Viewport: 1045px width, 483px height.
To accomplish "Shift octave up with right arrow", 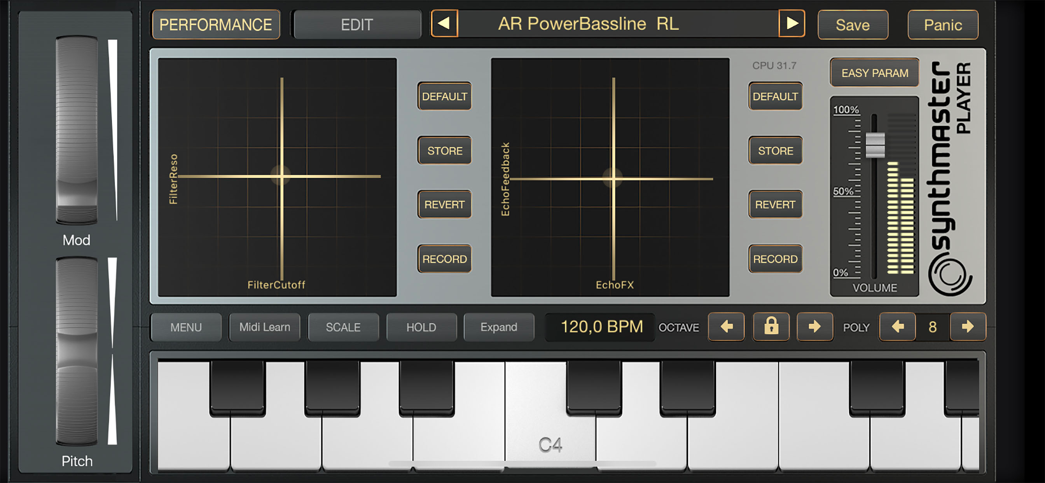I will 814,326.
